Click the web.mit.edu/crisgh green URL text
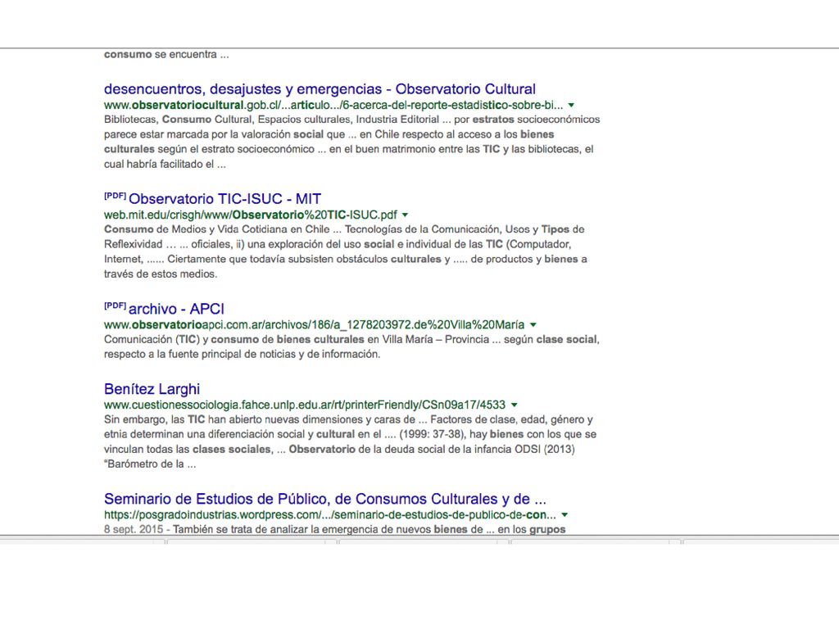The height and width of the screenshot is (629, 839). pyautogui.click(x=251, y=215)
